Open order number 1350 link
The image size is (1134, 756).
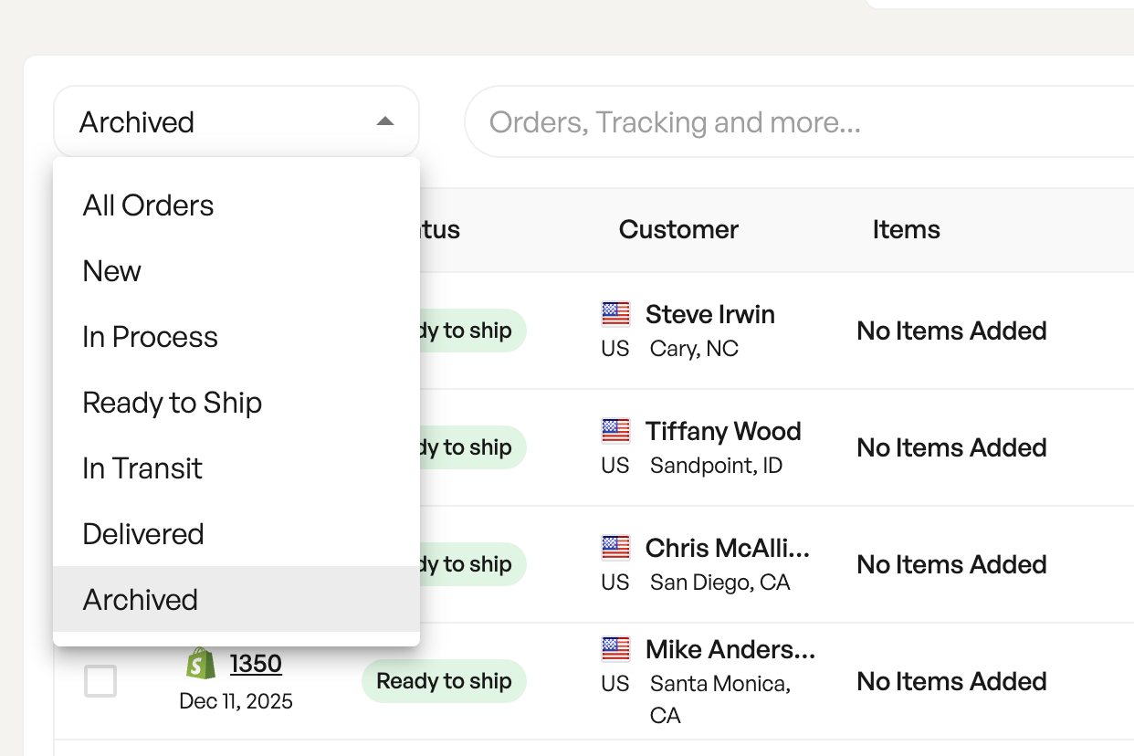click(x=256, y=664)
